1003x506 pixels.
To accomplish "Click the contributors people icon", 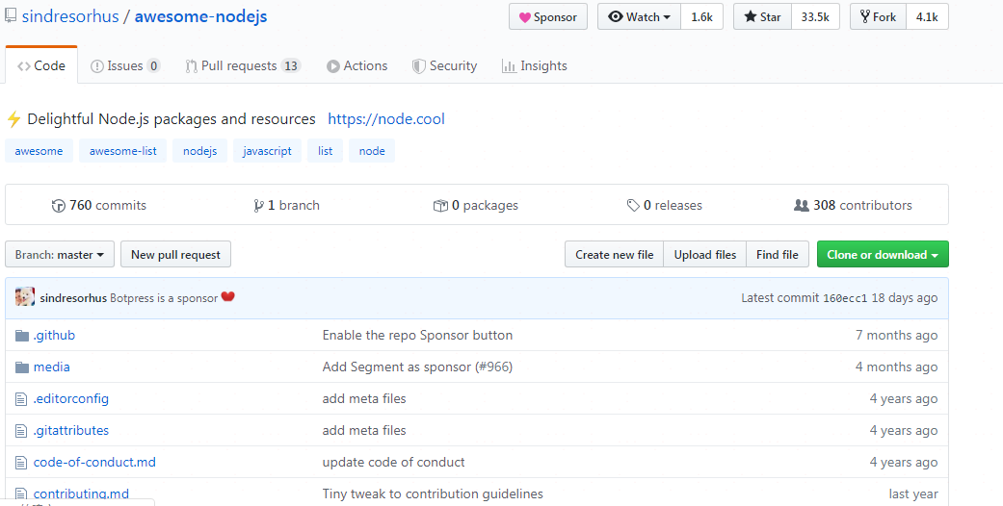I will pyautogui.click(x=801, y=206).
